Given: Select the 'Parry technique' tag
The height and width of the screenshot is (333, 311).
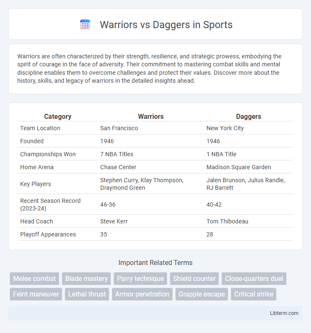Looking at the screenshot, I should (140, 278).
